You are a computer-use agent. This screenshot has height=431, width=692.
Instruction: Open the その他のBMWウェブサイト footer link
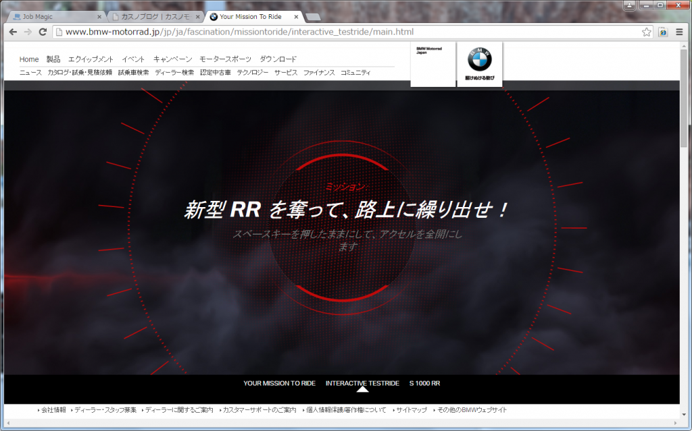pyautogui.click(x=472, y=410)
